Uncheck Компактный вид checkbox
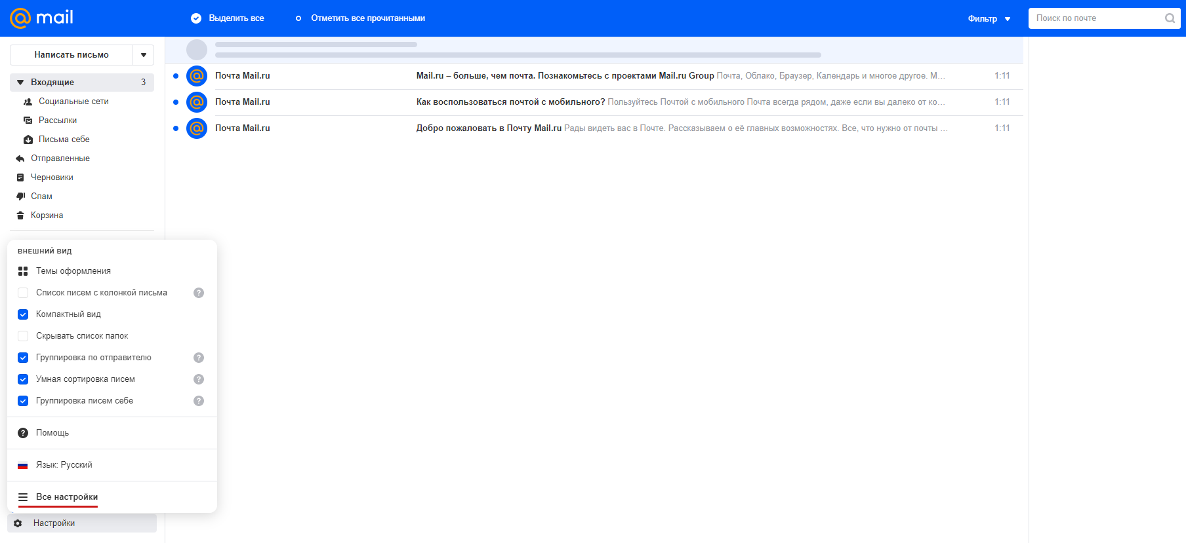 coord(23,314)
